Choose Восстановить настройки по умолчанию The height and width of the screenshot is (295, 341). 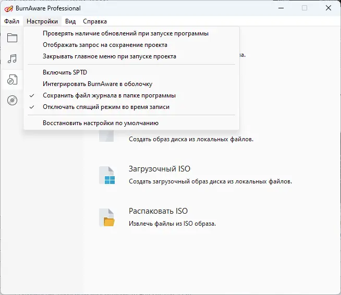131,123
